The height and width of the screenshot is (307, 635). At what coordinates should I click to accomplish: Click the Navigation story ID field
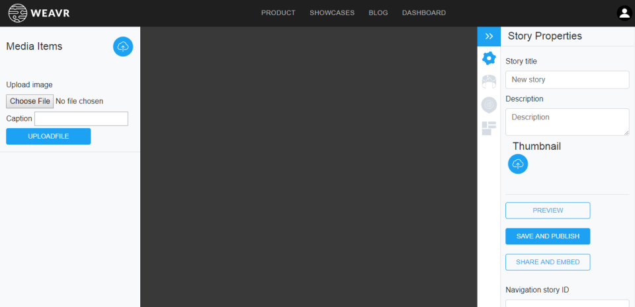(568, 303)
